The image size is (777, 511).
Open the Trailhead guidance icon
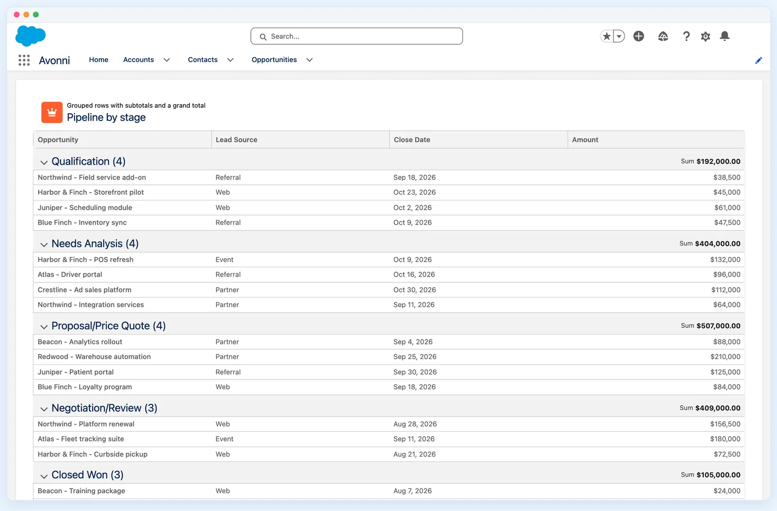pyautogui.click(x=663, y=36)
